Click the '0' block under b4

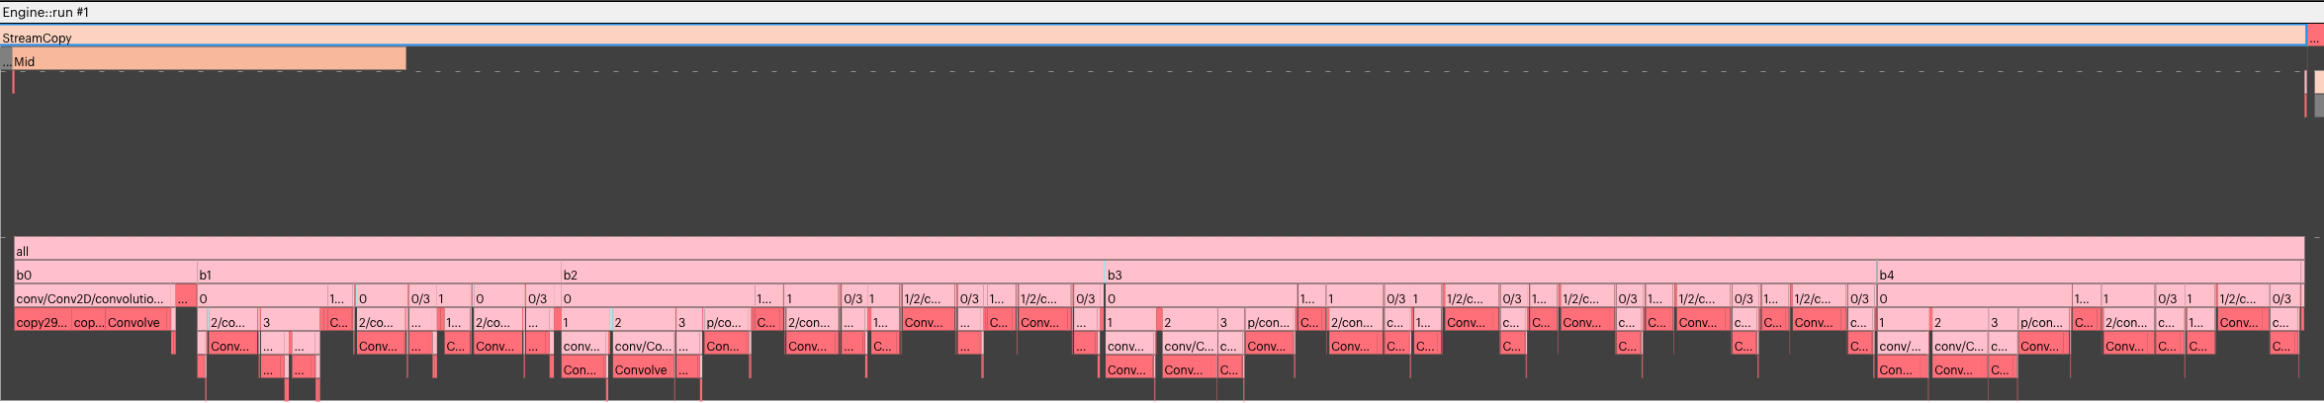(1973, 297)
